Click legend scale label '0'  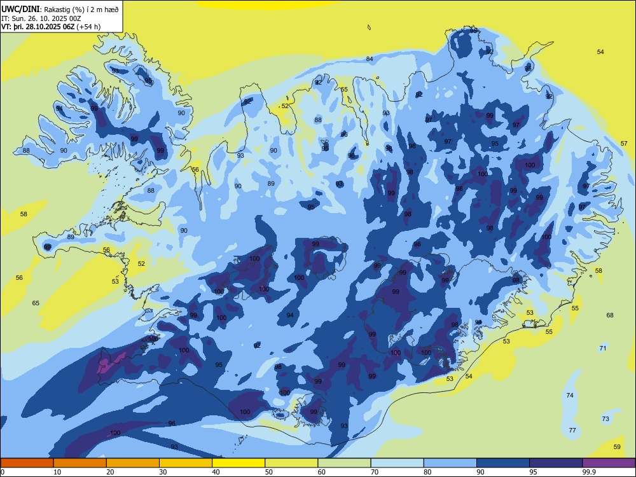point(3,472)
